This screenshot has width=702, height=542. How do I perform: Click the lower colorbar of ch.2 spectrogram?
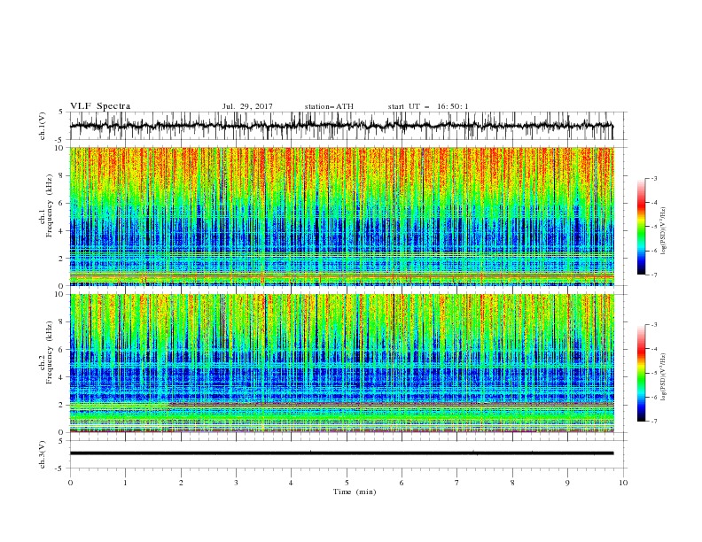pos(641,373)
